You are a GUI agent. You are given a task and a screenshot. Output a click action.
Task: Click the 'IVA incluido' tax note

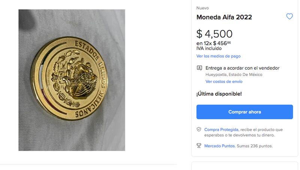(209, 48)
